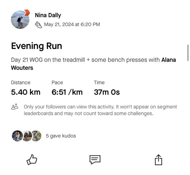Give kudos with the thumbs-up icon

pyautogui.click(x=32, y=160)
